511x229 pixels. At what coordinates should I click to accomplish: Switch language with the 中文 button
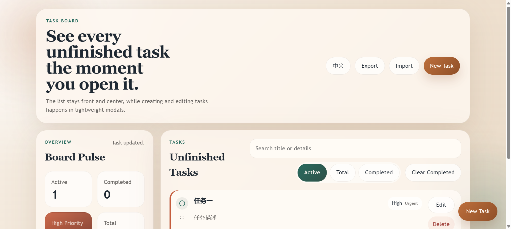click(338, 66)
